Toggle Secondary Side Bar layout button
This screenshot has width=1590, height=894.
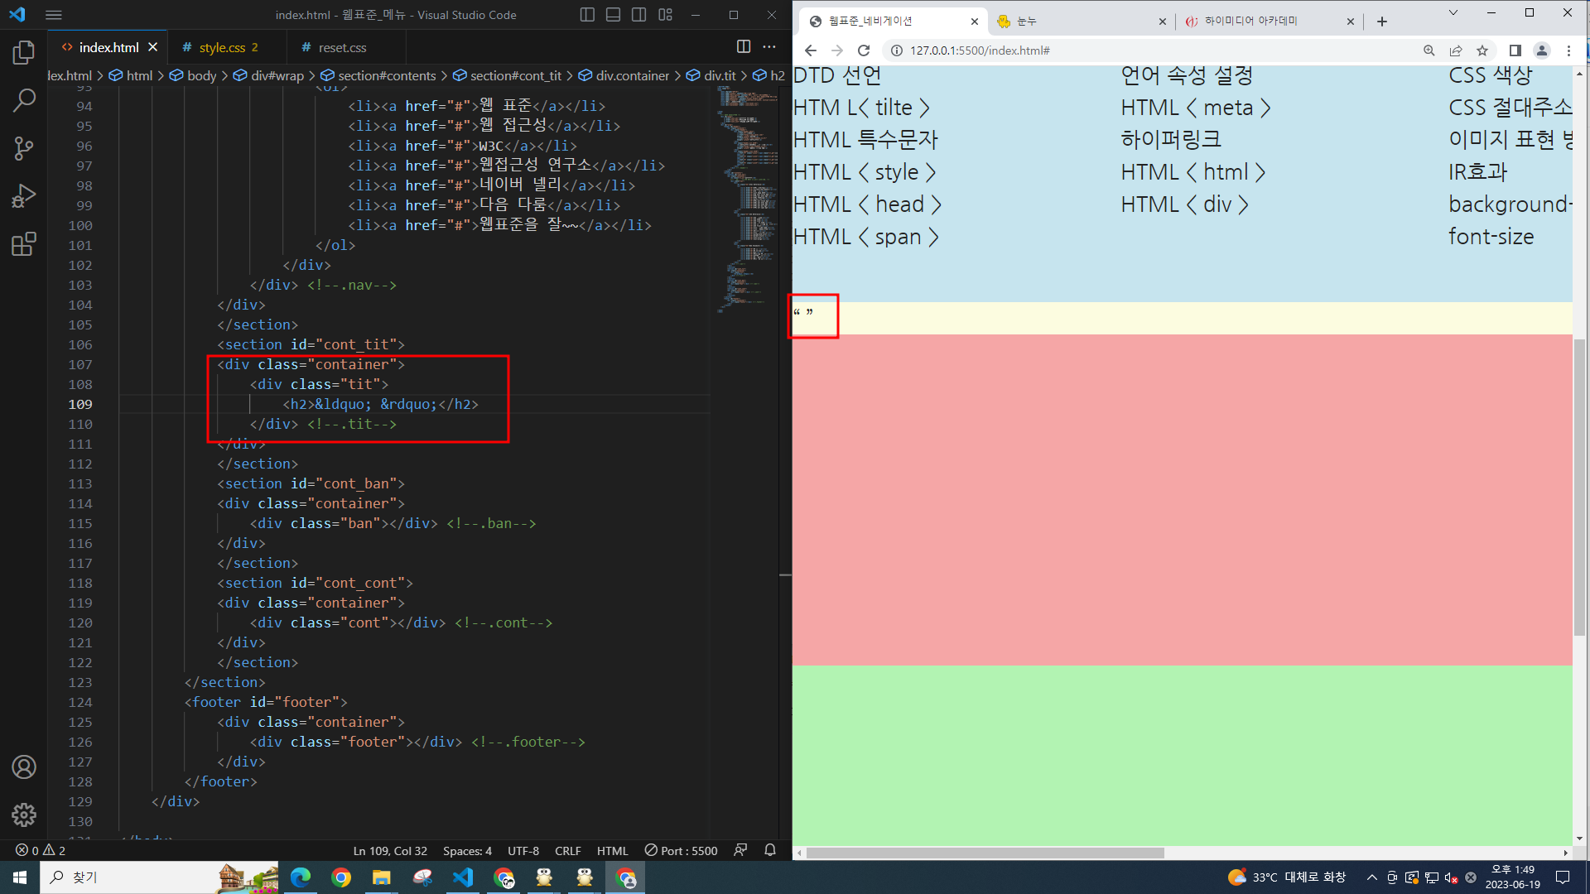click(638, 15)
